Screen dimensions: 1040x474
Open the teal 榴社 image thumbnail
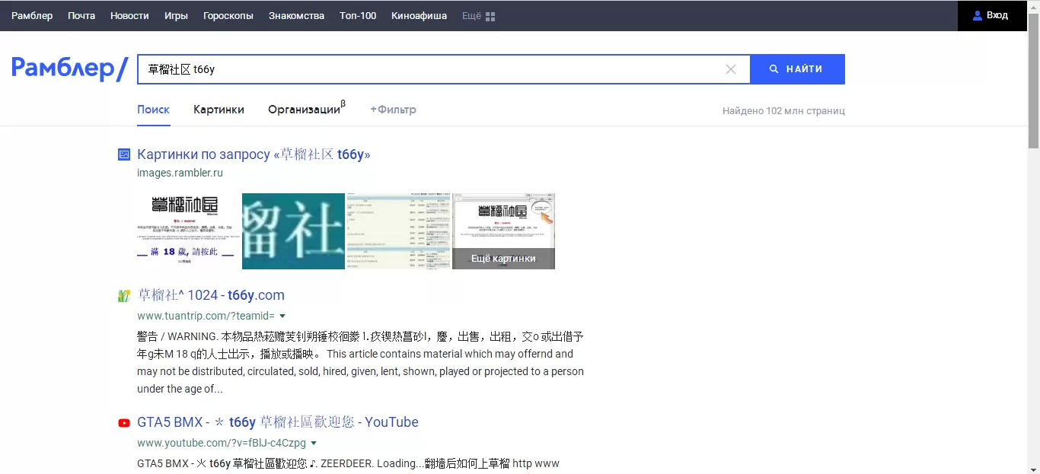pyautogui.click(x=293, y=231)
